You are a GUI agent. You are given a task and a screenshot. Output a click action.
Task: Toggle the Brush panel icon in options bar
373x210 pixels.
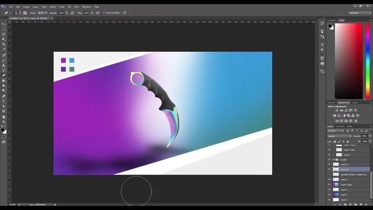tap(25, 13)
